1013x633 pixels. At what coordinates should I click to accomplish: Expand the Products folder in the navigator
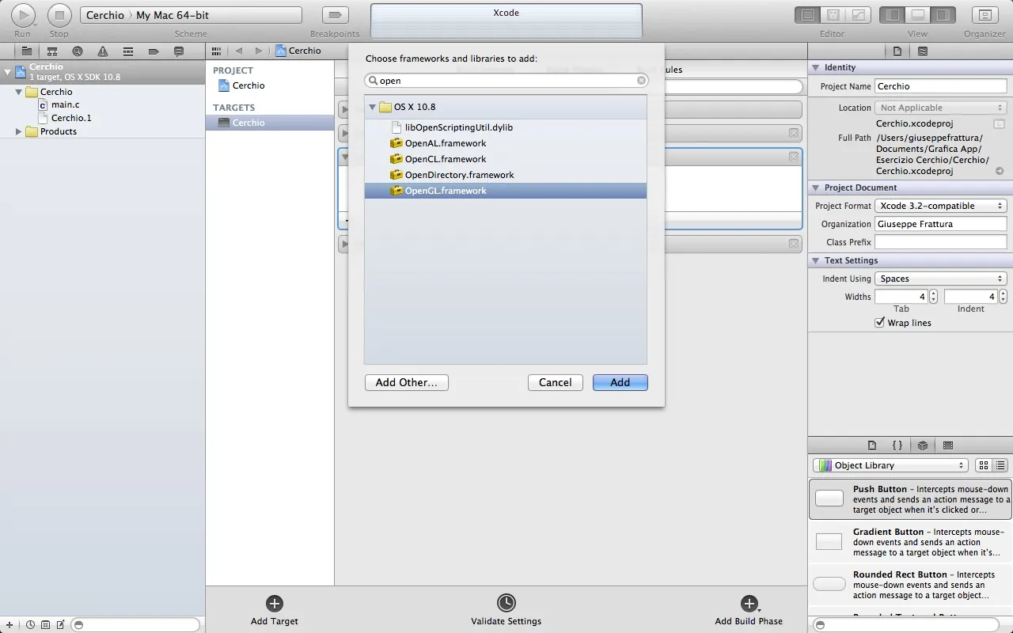[x=18, y=131]
